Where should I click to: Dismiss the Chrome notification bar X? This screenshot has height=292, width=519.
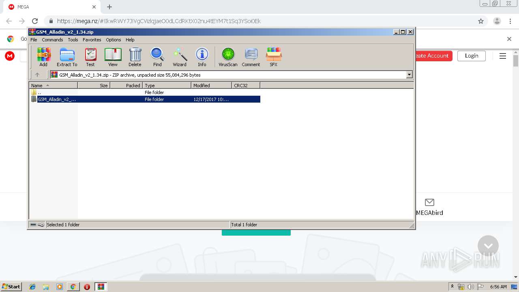tap(509, 39)
